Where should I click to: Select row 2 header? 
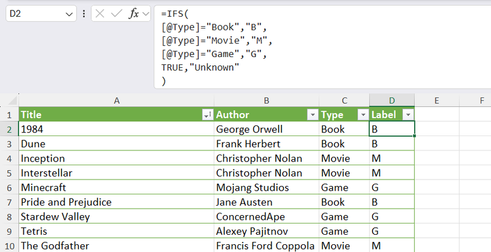[9, 129]
